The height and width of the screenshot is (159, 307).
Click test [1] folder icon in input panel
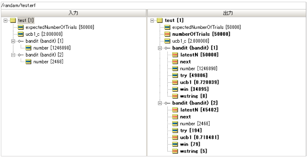[13, 20]
